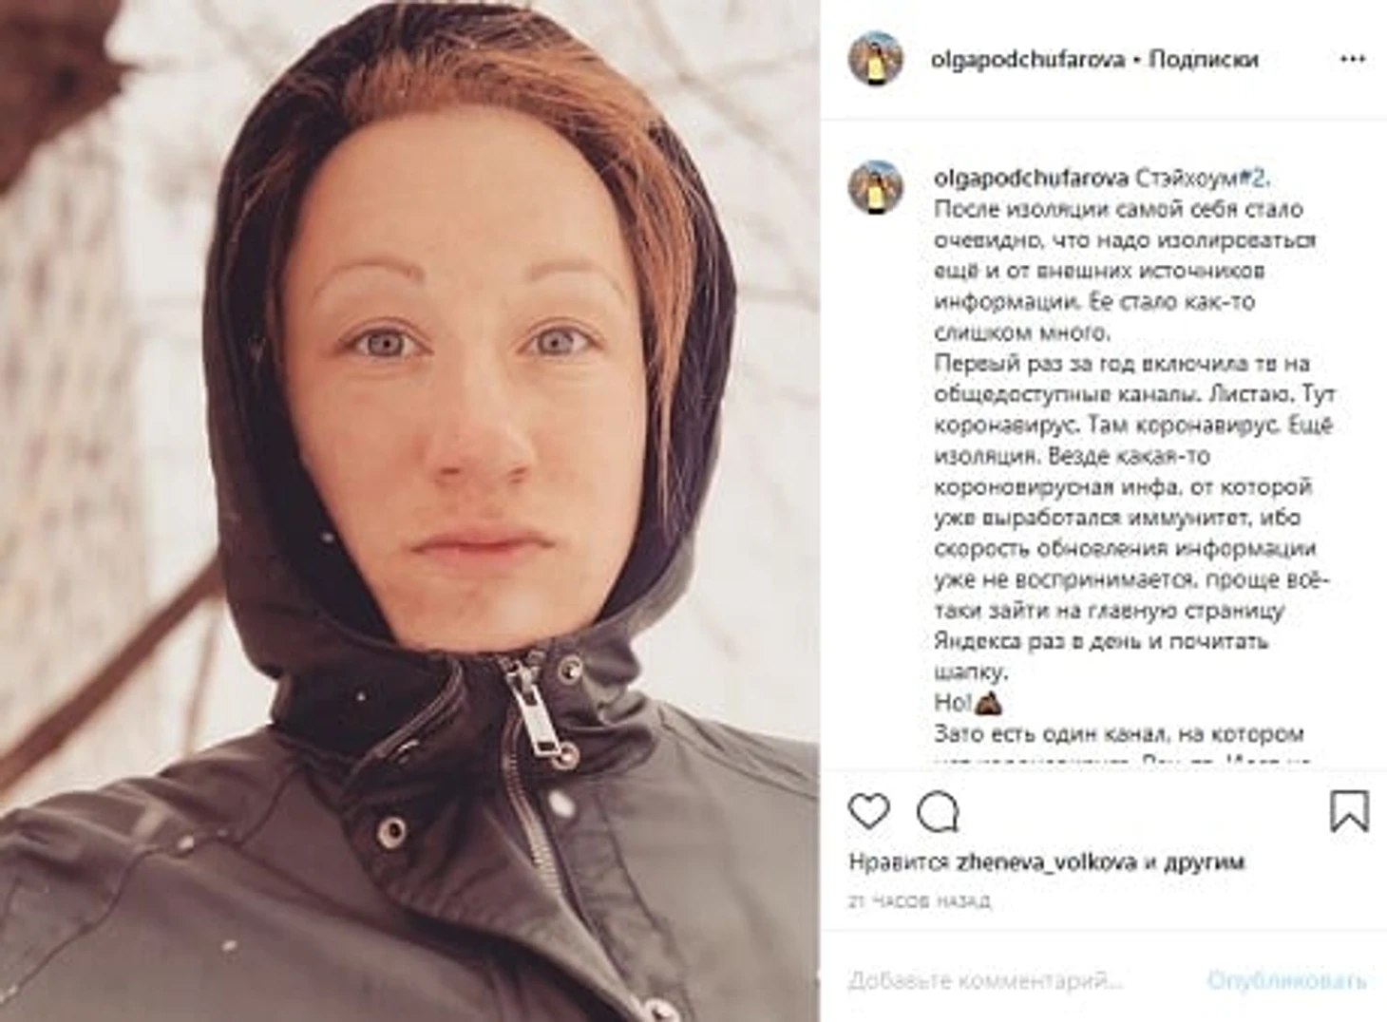Click olgapodchufarova username in the caption

[x=1031, y=179]
